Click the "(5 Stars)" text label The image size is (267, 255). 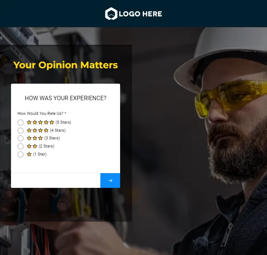(x=63, y=122)
